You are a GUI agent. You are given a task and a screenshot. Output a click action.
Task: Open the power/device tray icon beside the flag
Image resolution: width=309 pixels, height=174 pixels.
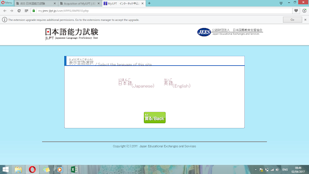pyautogui.click(x=267, y=170)
